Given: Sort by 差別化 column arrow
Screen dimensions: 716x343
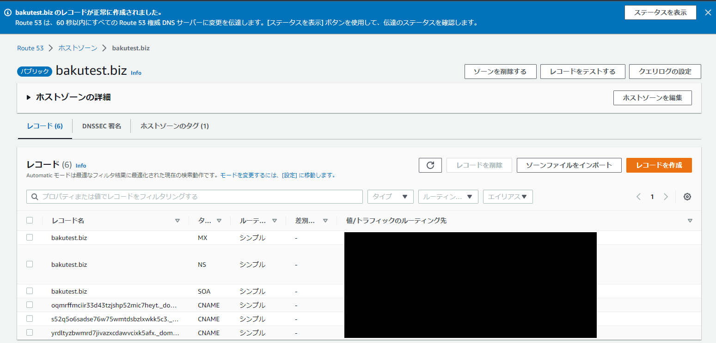Looking at the screenshot, I should [x=325, y=221].
